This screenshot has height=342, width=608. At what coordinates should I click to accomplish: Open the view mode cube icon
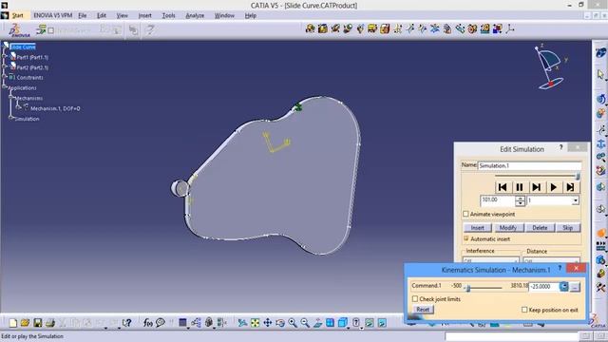343,323
